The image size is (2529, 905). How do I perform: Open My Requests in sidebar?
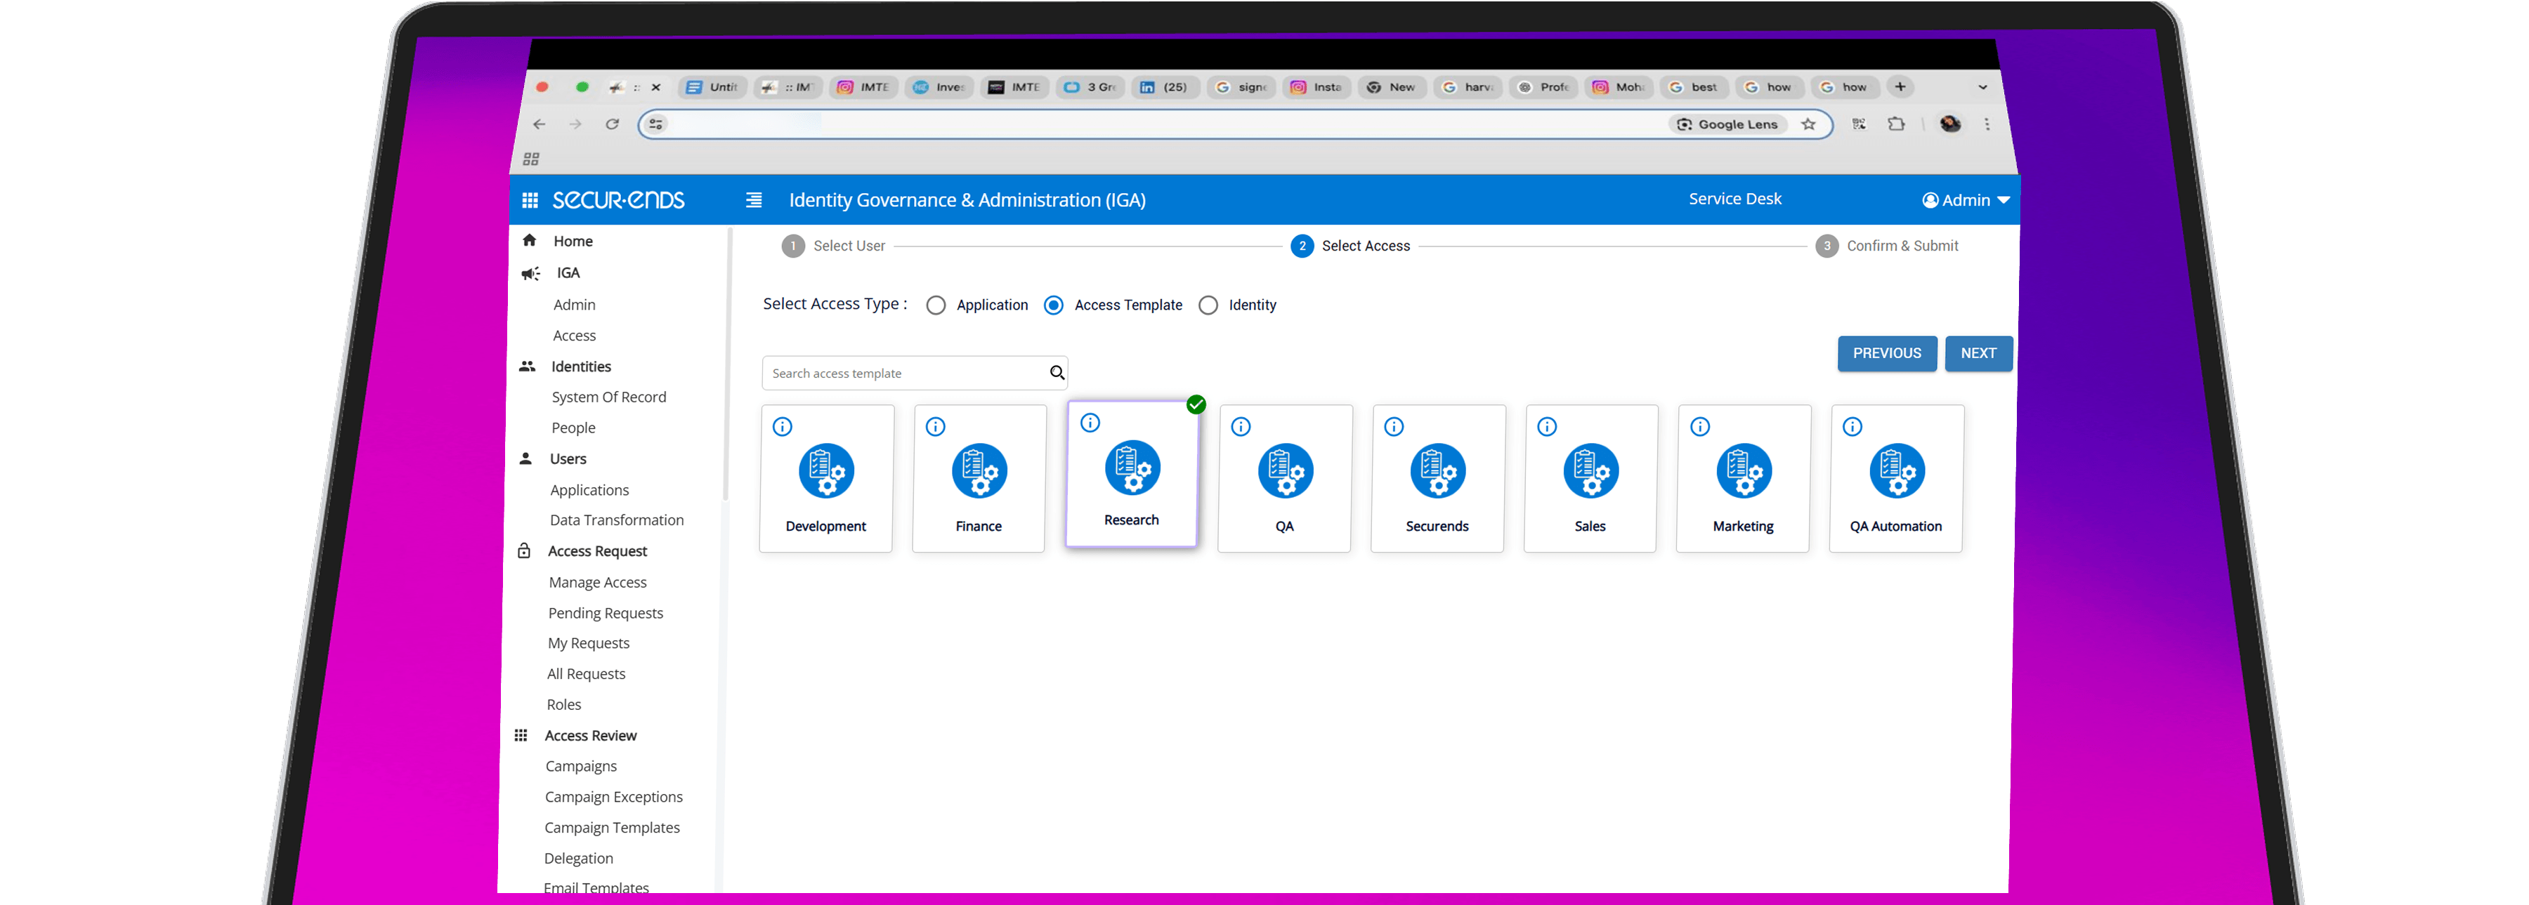tap(589, 643)
